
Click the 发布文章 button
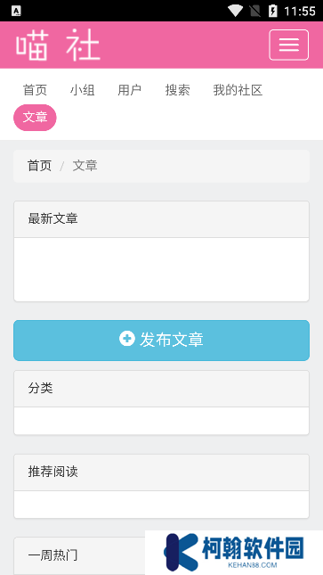coord(162,341)
